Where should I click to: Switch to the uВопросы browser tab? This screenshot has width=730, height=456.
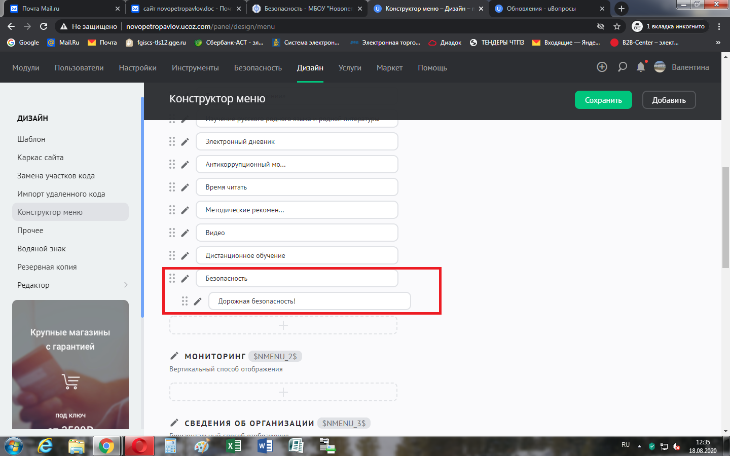coord(541,9)
